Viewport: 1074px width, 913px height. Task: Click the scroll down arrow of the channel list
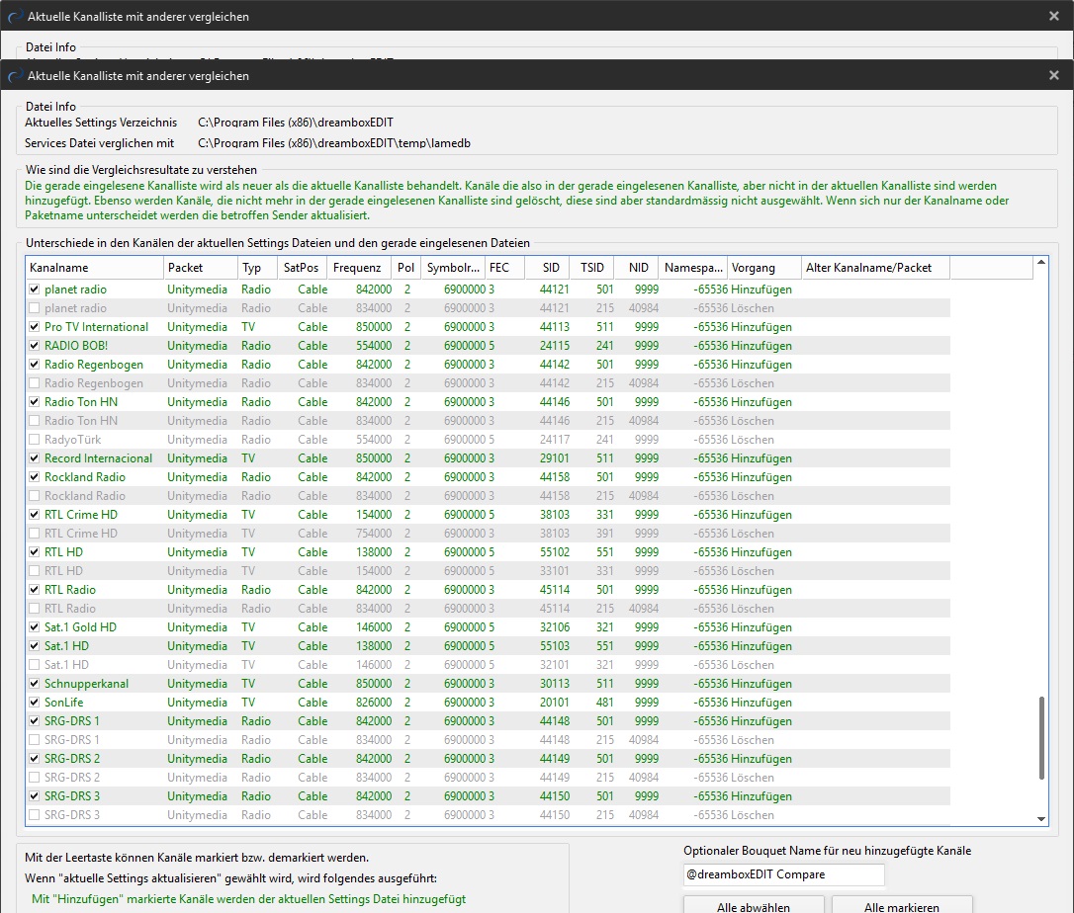(x=1040, y=818)
